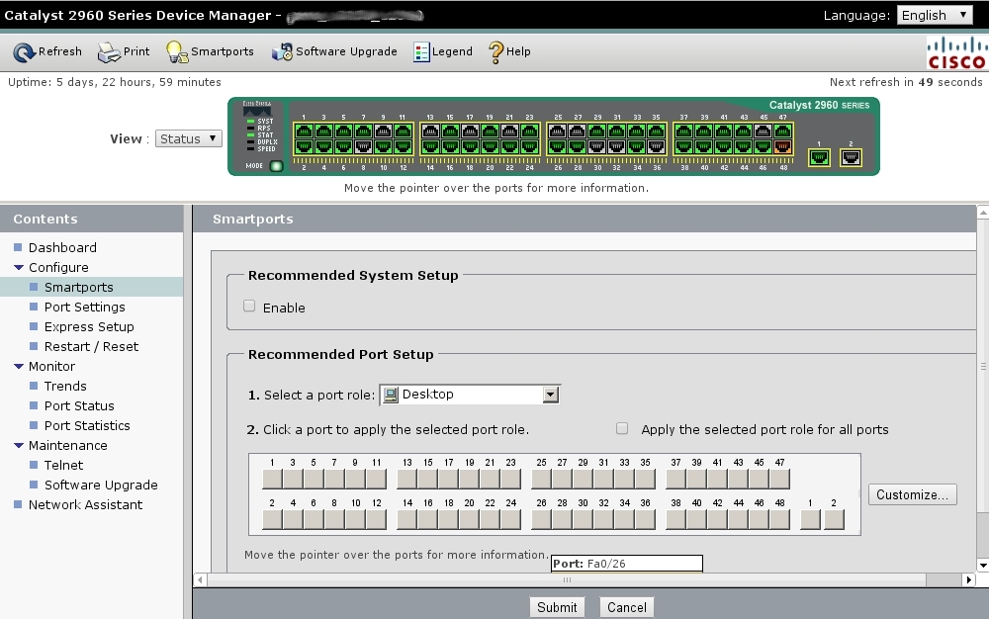Select uplink port 2 on the switch image
Image resolution: width=989 pixels, height=619 pixels.
click(x=851, y=157)
